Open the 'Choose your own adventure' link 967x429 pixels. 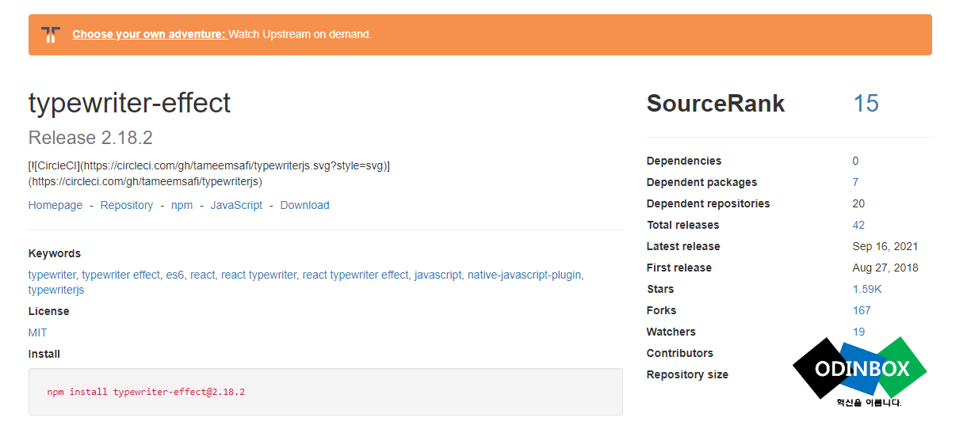coord(149,35)
